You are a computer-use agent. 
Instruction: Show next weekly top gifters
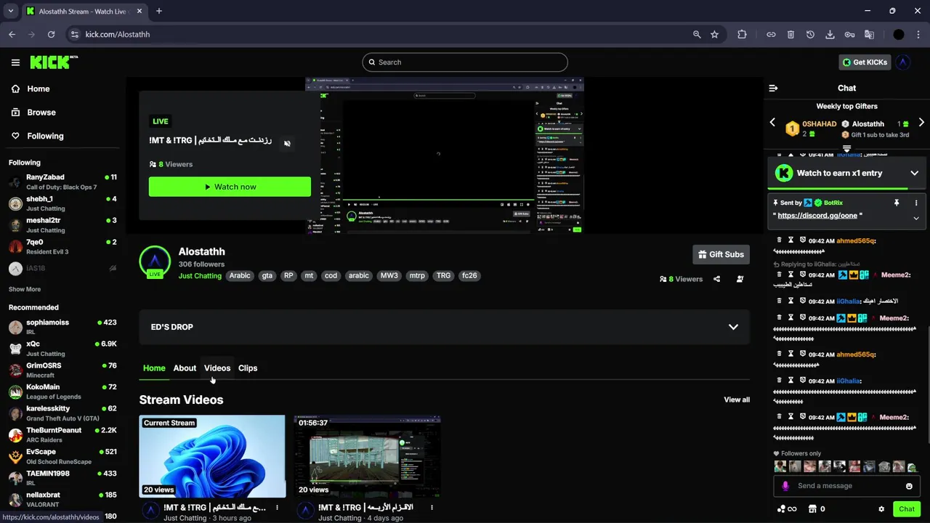click(921, 123)
